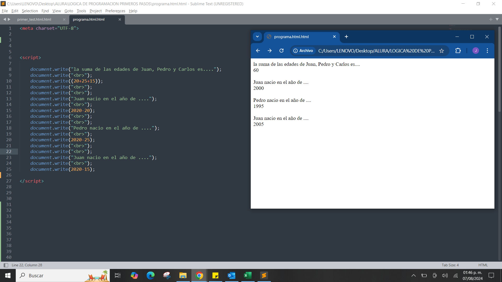
Task: Open the Selection menu
Action: [30, 11]
